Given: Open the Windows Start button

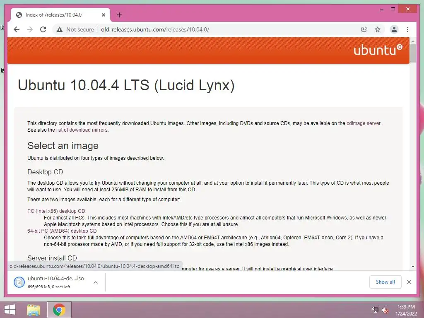Looking at the screenshot, I should click(10, 310).
